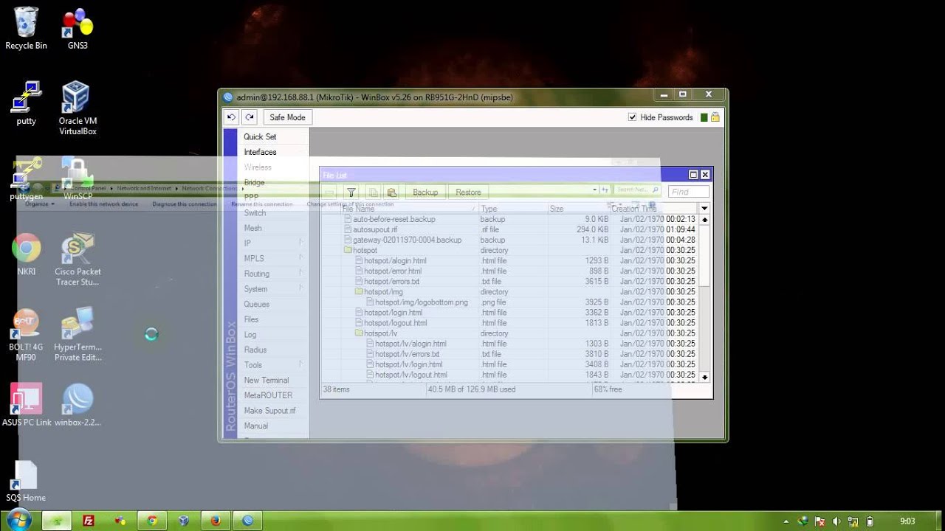This screenshot has width=945, height=531.
Task: Open the Manual sidebar entry
Action: (x=272, y=426)
